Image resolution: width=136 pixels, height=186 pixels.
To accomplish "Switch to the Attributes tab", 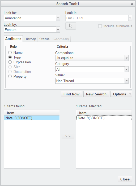I will [x=13, y=39].
